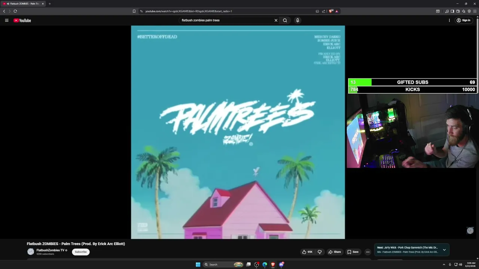This screenshot has width=479, height=269.
Task: Like the video (95K)
Action: tap(307, 252)
